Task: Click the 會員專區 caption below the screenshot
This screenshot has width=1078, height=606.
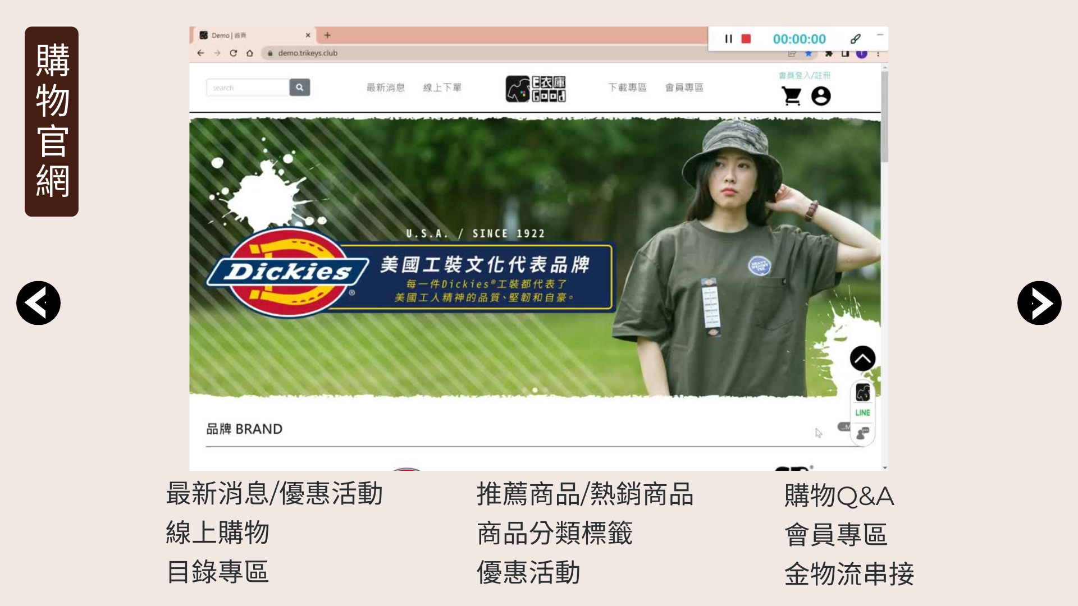Action: (836, 535)
